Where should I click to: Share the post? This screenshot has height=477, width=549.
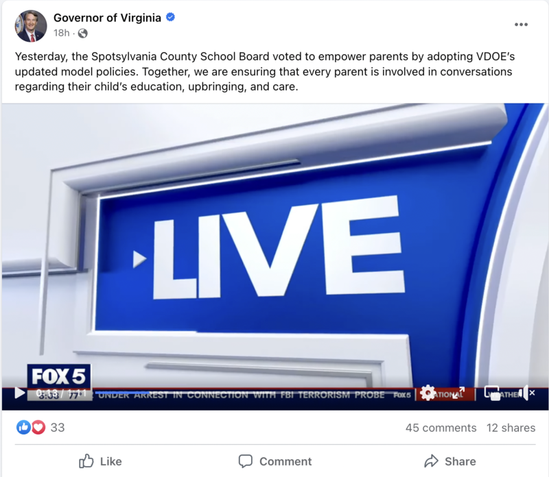click(450, 461)
